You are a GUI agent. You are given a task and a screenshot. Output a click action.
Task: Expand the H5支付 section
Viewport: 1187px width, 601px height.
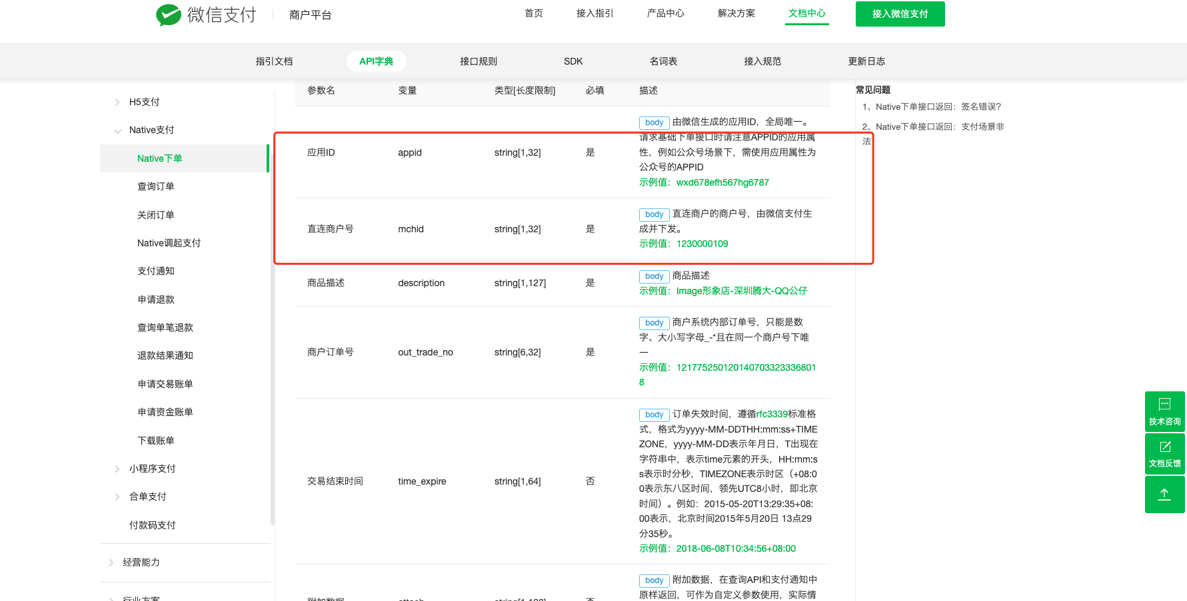[143, 101]
